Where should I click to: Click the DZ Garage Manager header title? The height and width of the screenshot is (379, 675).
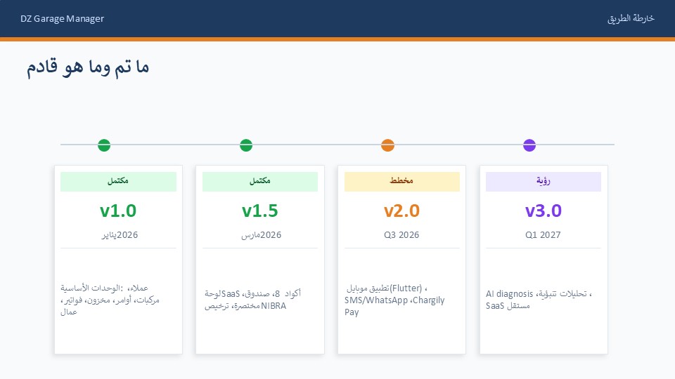63,18
